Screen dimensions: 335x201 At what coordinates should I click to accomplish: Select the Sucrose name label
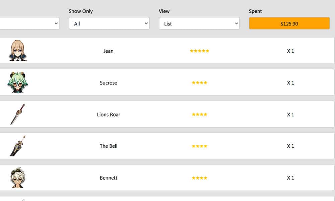[109, 83]
